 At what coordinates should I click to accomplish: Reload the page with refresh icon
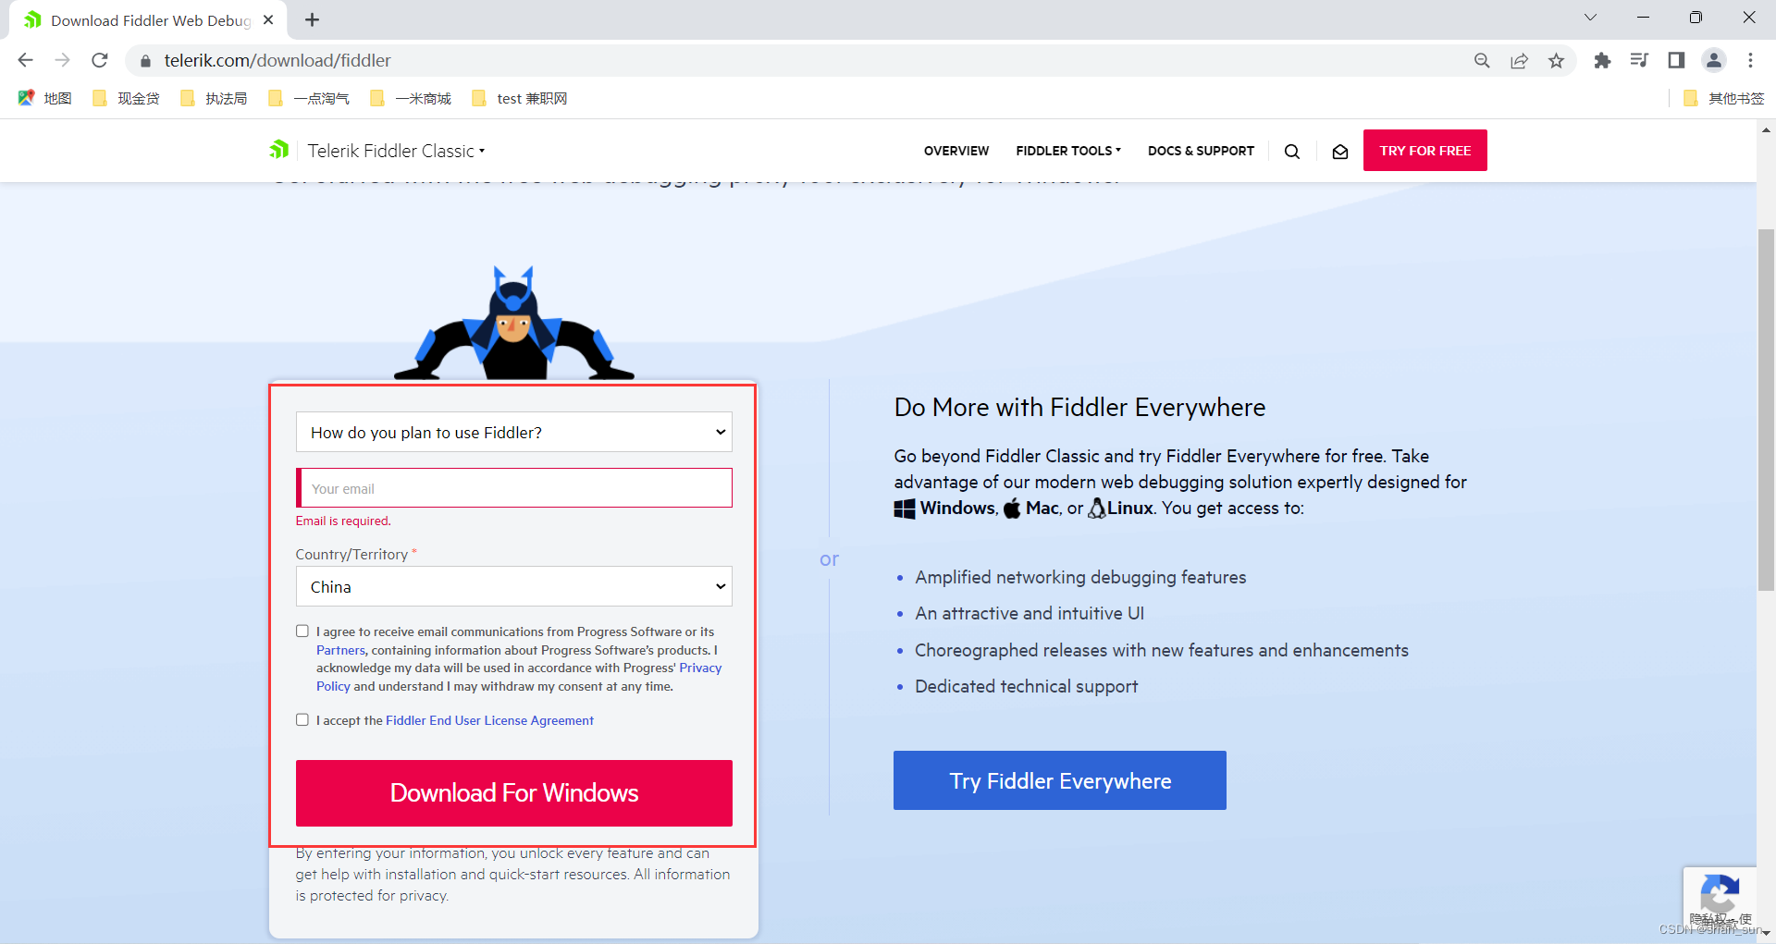100,60
